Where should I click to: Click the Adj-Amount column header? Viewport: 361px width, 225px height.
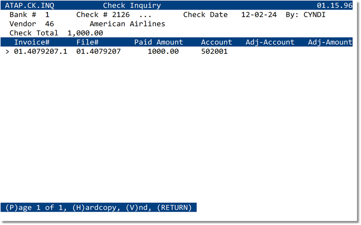(x=330, y=42)
